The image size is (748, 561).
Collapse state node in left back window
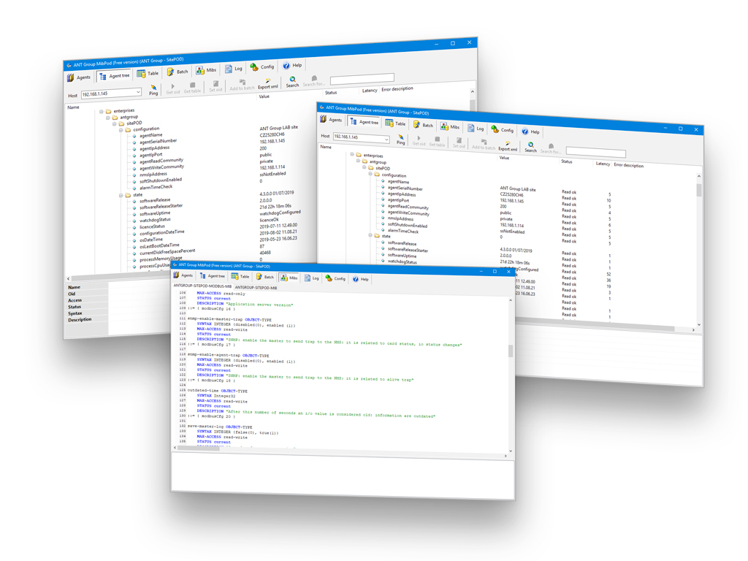pyautogui.click(x=121, y=196)
